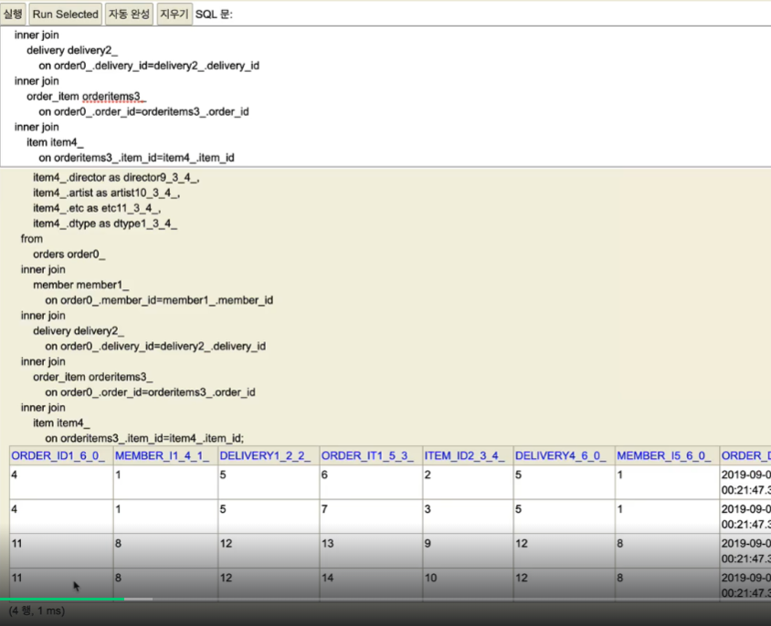Click the 자동 완성 autocomplete button
771x626 pixels.
coord(129,14)
